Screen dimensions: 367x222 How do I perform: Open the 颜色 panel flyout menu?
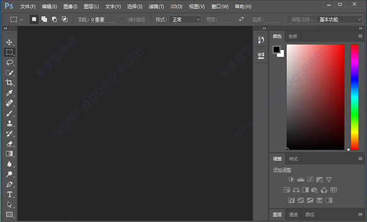click(360, 36)
